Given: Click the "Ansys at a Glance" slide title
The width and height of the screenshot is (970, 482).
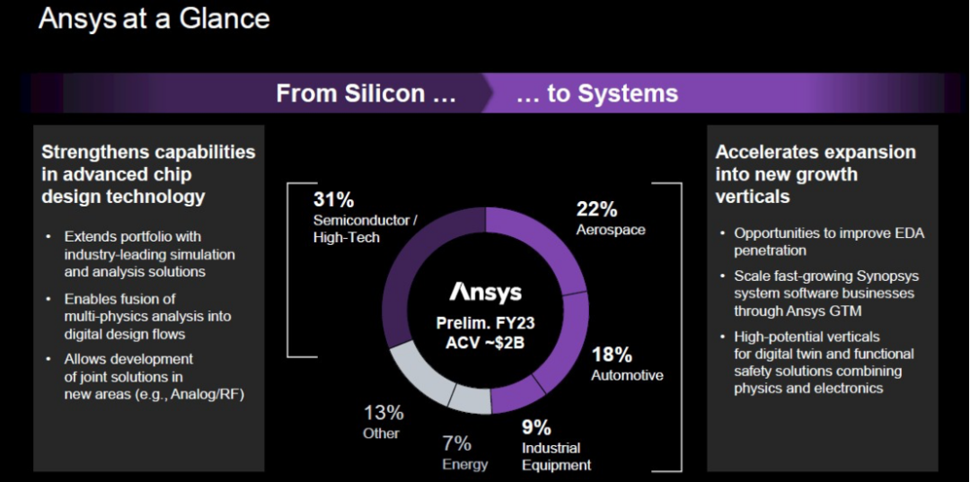Looking at the screenshot, I should [154, 19].
